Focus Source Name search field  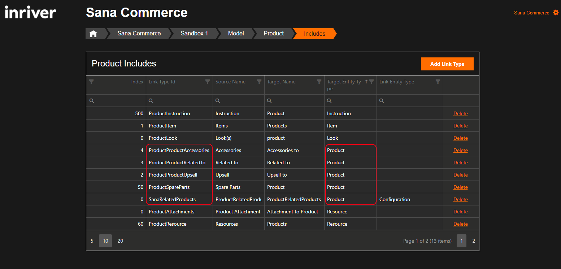coord(239,101)
